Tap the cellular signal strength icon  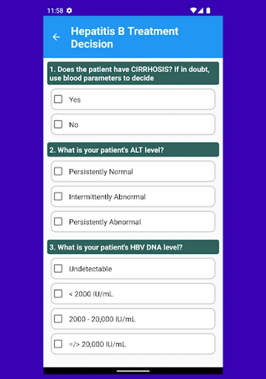click(200, 10)
